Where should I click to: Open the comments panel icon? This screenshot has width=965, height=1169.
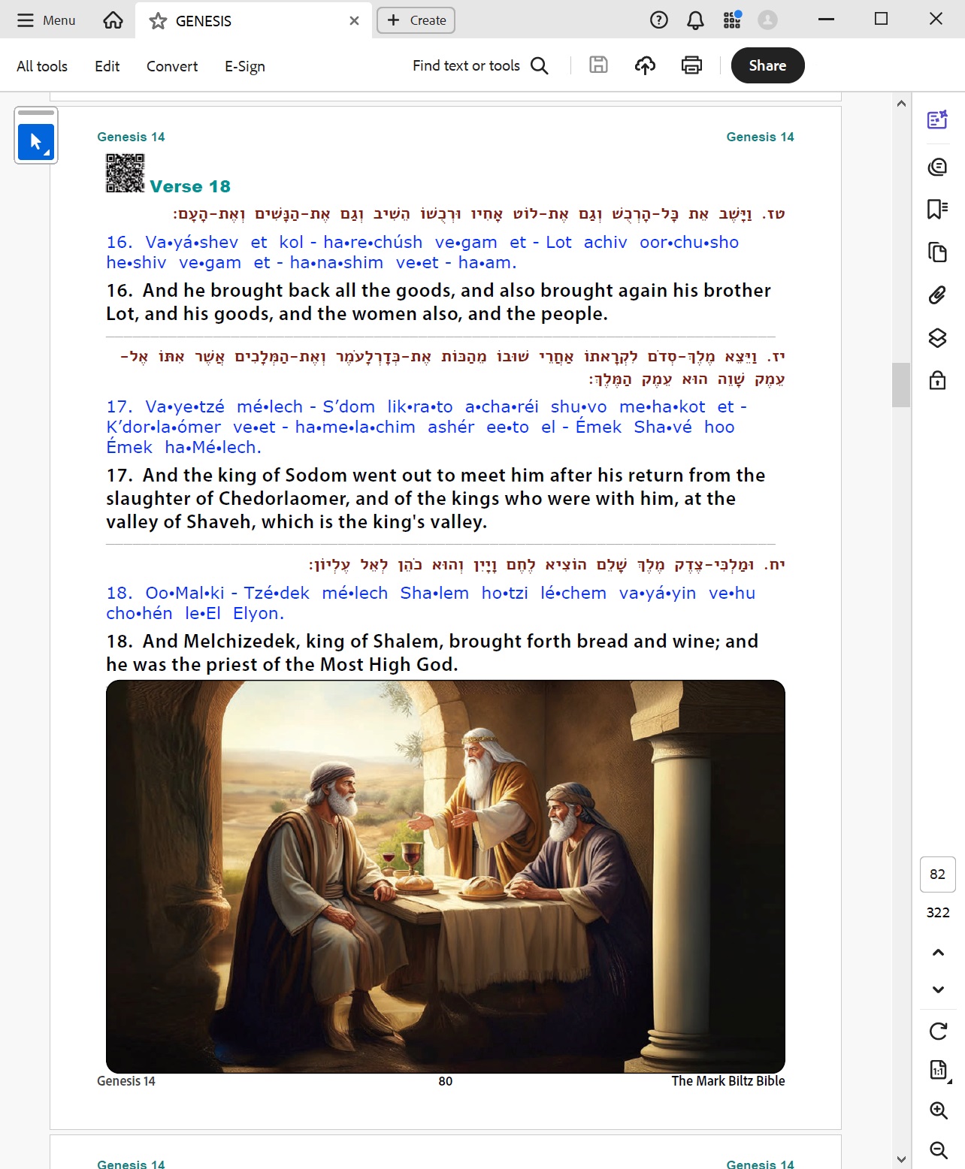937,167
